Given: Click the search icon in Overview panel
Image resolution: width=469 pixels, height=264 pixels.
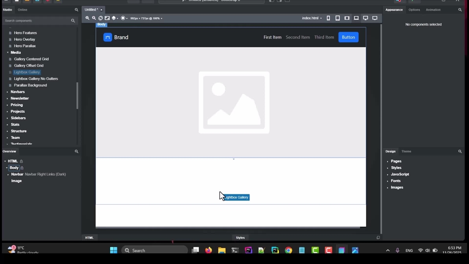Looking at the screenshot, I should coord(76,151).
